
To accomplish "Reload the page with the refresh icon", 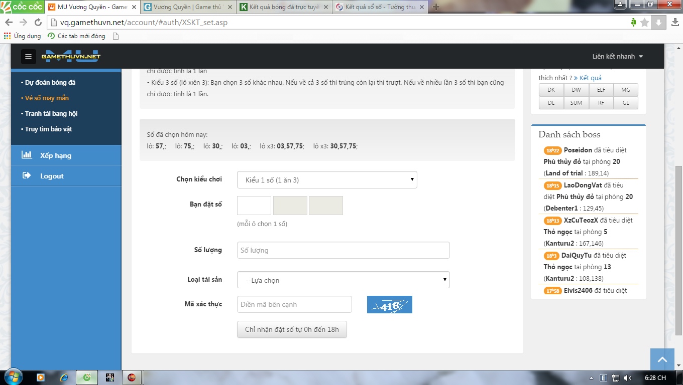I will (x=38, y=23).
